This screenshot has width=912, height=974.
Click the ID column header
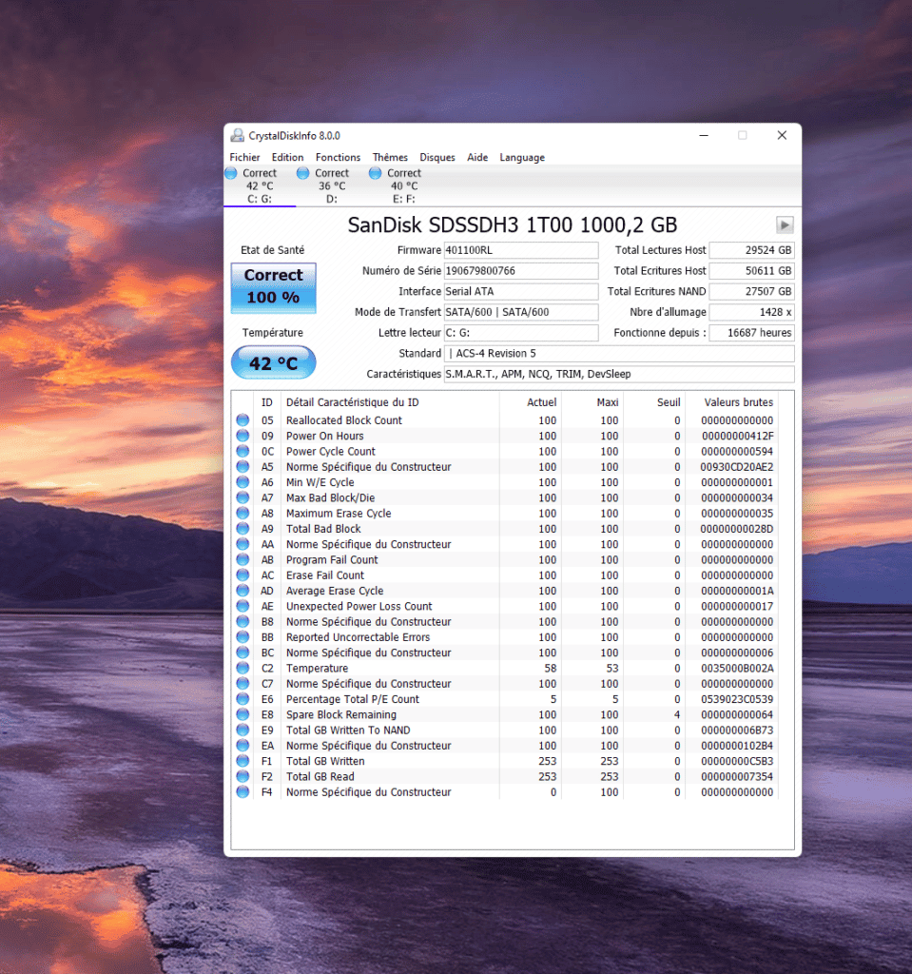(267, 402)
